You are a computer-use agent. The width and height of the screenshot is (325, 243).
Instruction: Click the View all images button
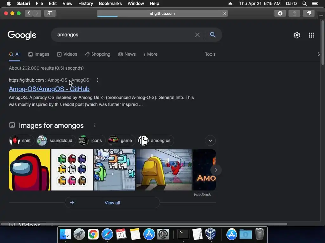point(112,203)
